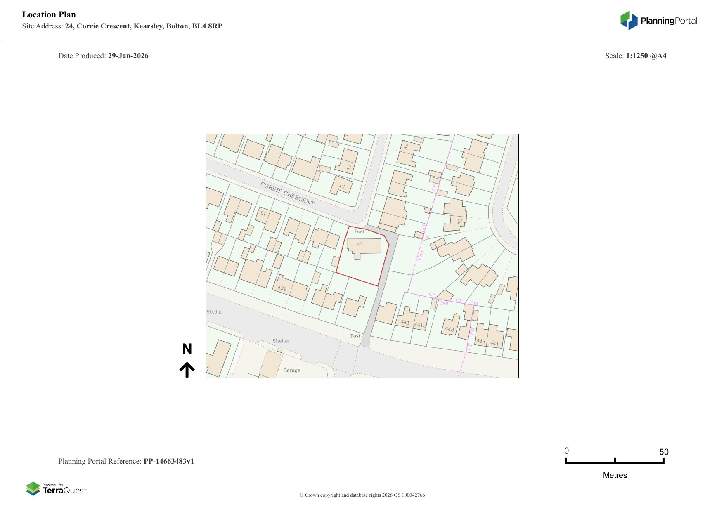
Task: Click the Scale 1:1250 @A4 text
Action: 635,56
